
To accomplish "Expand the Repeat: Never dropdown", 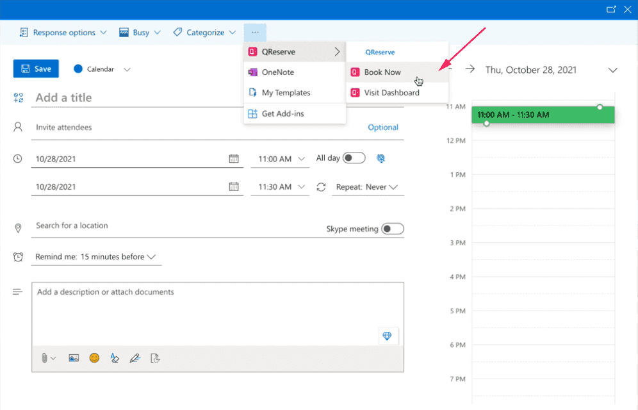I will click(367, 187).
